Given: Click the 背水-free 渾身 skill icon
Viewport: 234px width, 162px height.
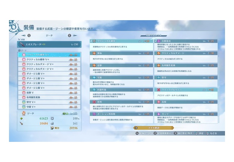Looking at the screenshot, I should tap(94, 53).
